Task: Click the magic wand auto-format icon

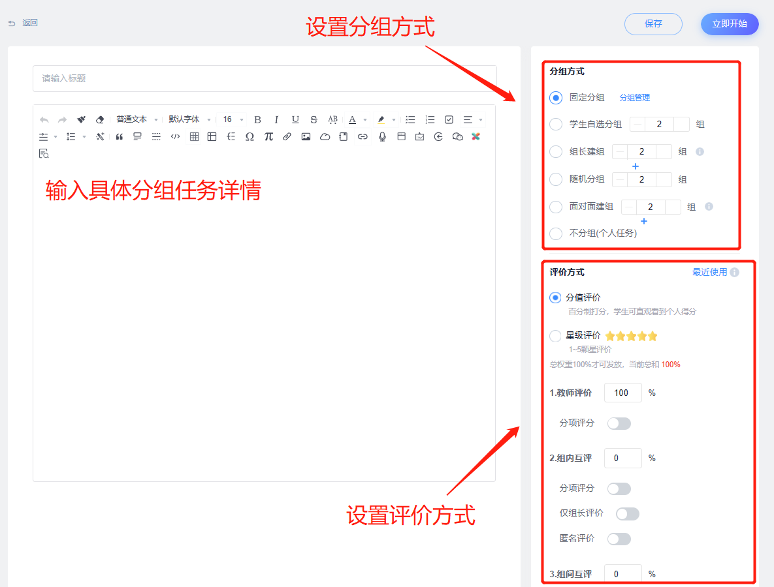Action: tap(100, 136)
